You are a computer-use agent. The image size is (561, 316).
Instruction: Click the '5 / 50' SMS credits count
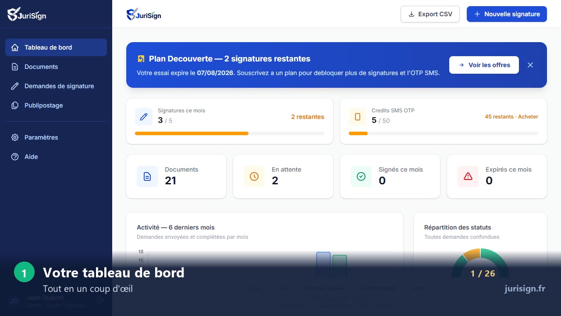(380, 120)
